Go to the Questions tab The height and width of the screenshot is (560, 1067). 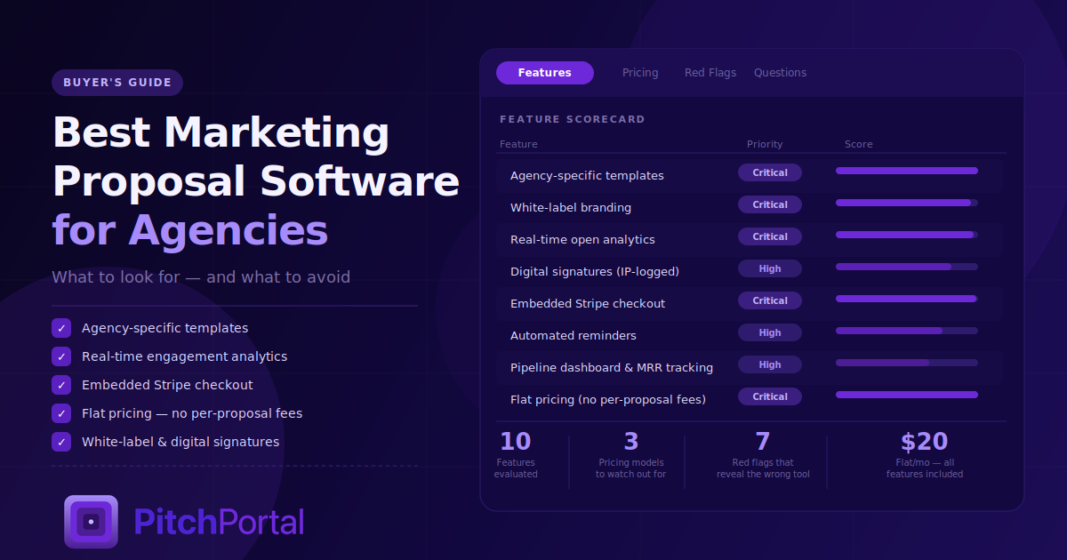pyautogui.click(x=780, y=73)
